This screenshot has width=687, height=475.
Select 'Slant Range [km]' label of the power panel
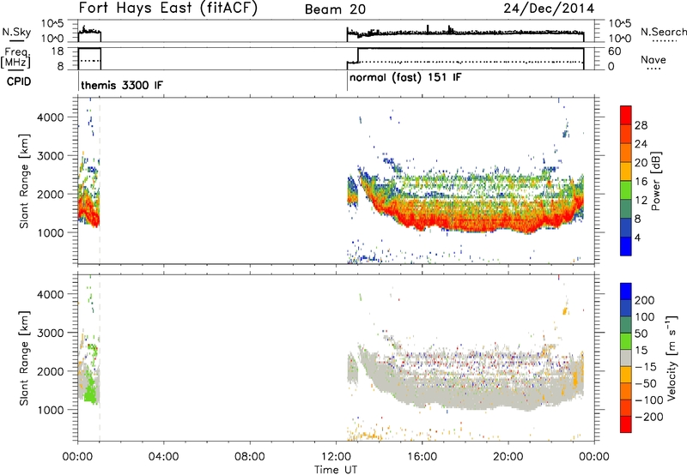[x=24, y=181]
